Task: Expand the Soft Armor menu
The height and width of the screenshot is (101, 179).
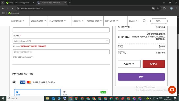Action: point(111,21)
